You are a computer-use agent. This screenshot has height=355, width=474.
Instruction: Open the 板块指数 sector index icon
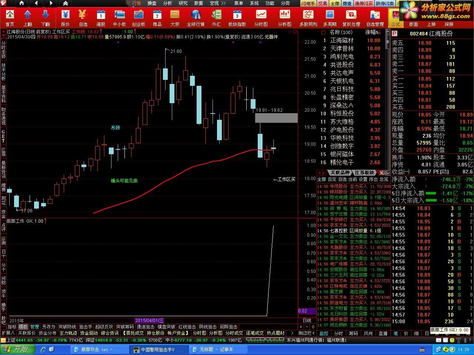(x=237, y=18)
